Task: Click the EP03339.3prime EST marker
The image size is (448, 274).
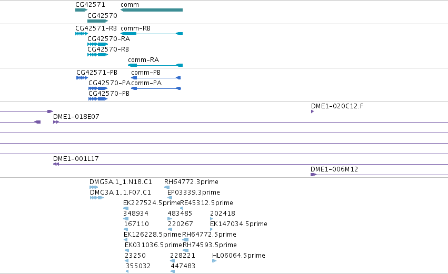Action: (x=170, y=198)
